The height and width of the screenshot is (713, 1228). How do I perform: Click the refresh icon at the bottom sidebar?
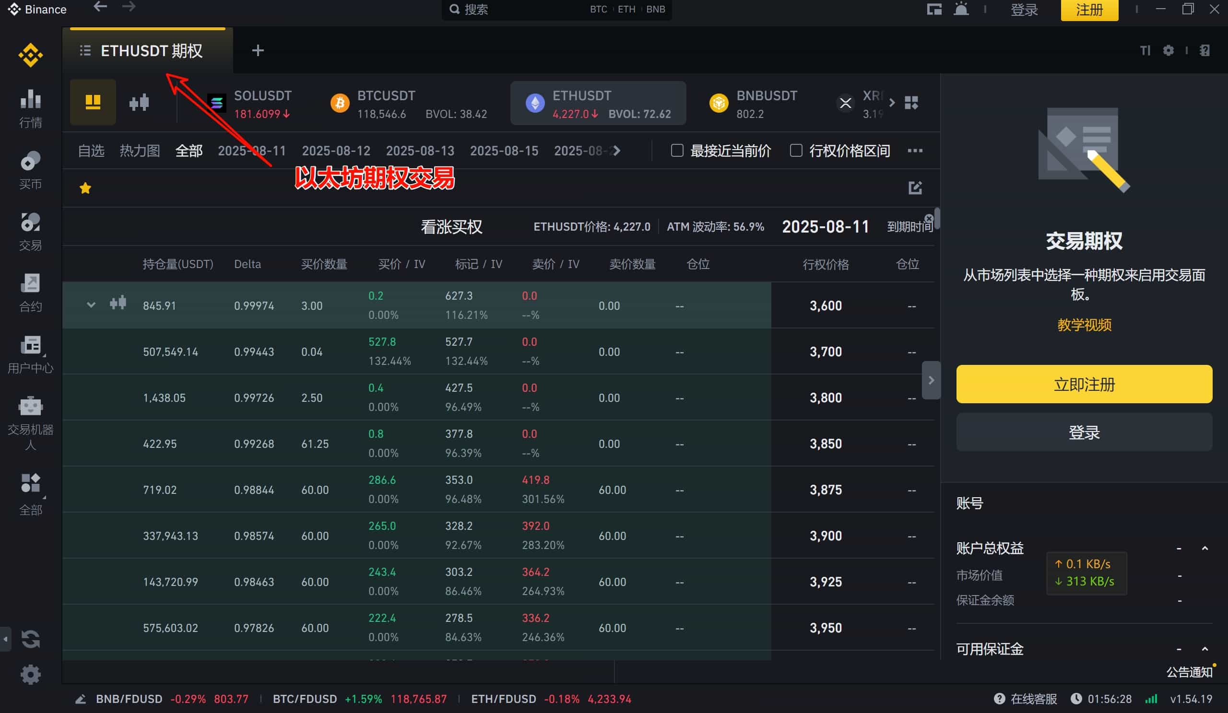30,639
